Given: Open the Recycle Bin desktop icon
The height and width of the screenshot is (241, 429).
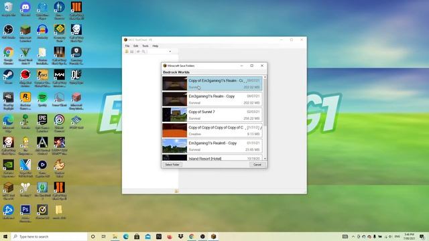Looking at the screenshot, I should tap(9, 9).
